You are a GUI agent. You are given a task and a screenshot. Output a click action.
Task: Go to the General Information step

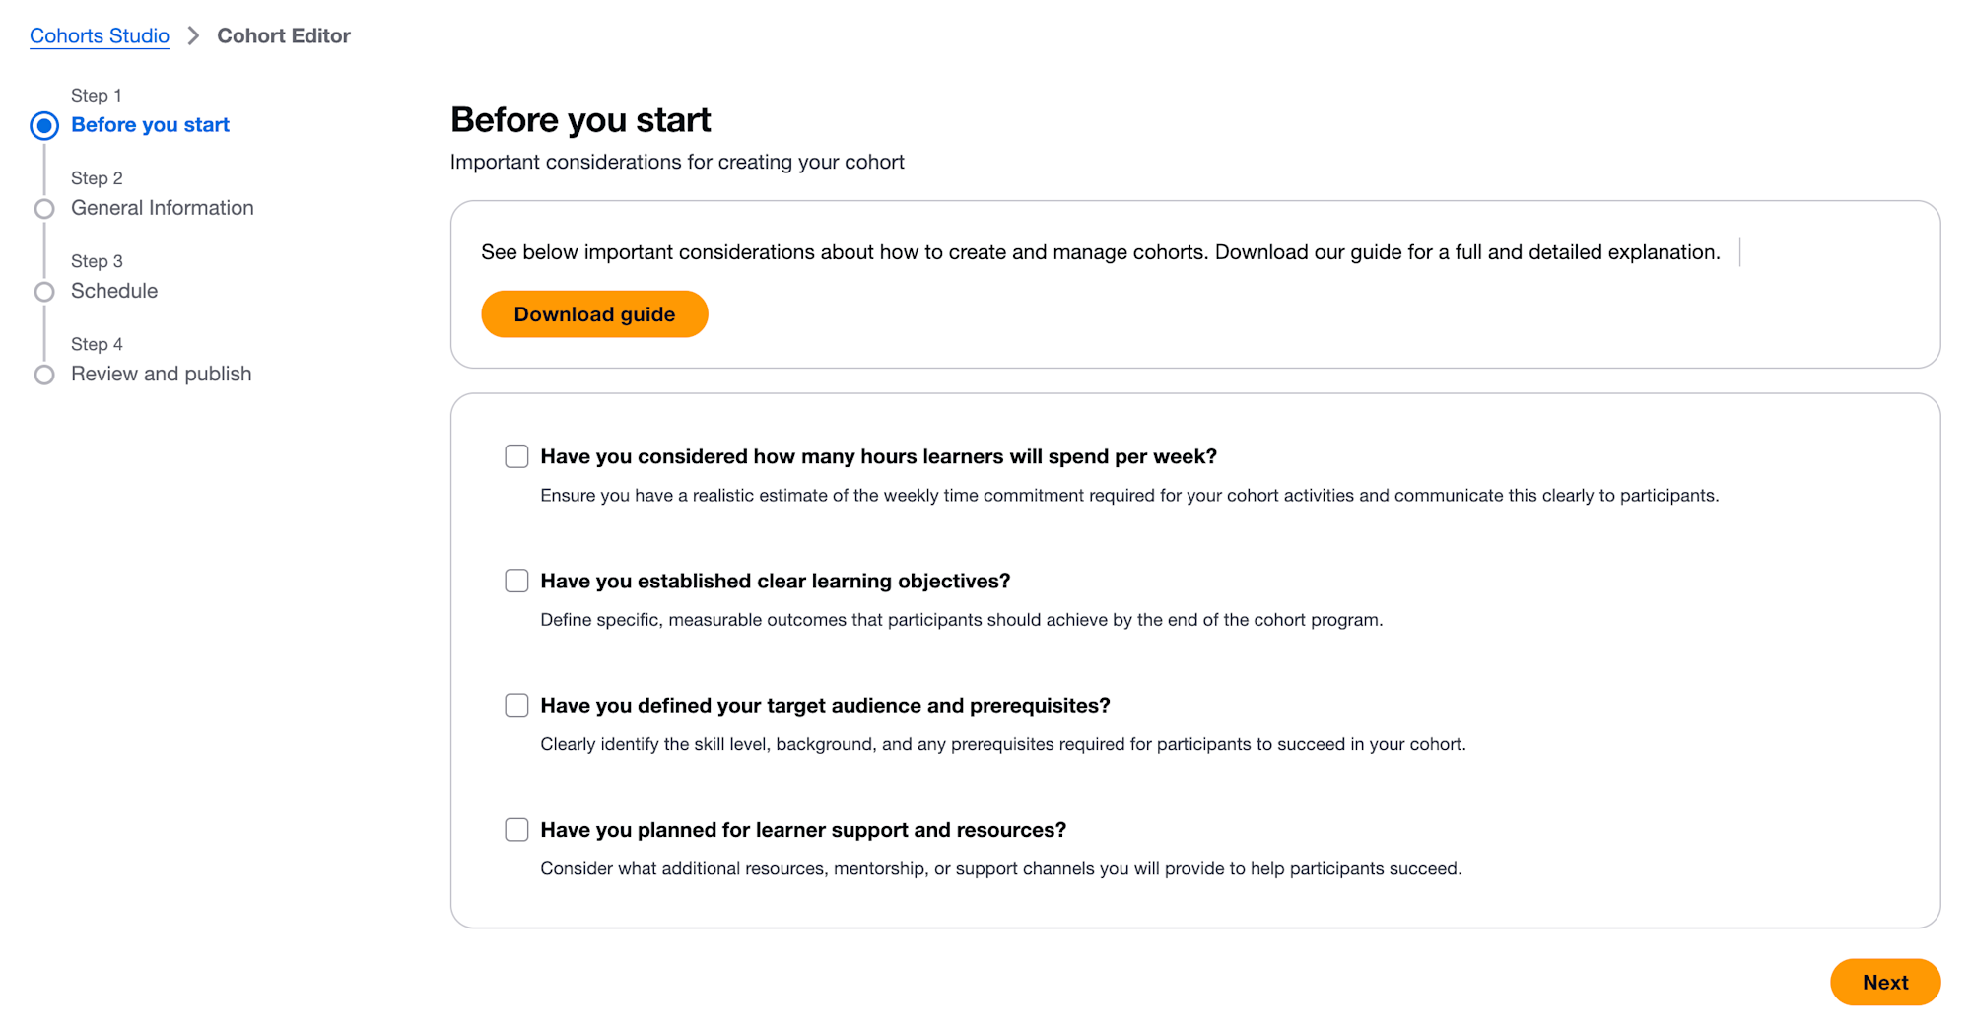tap(163, 208)
